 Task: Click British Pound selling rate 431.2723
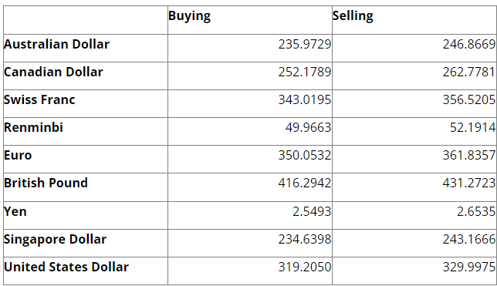(x=468, y=183)
